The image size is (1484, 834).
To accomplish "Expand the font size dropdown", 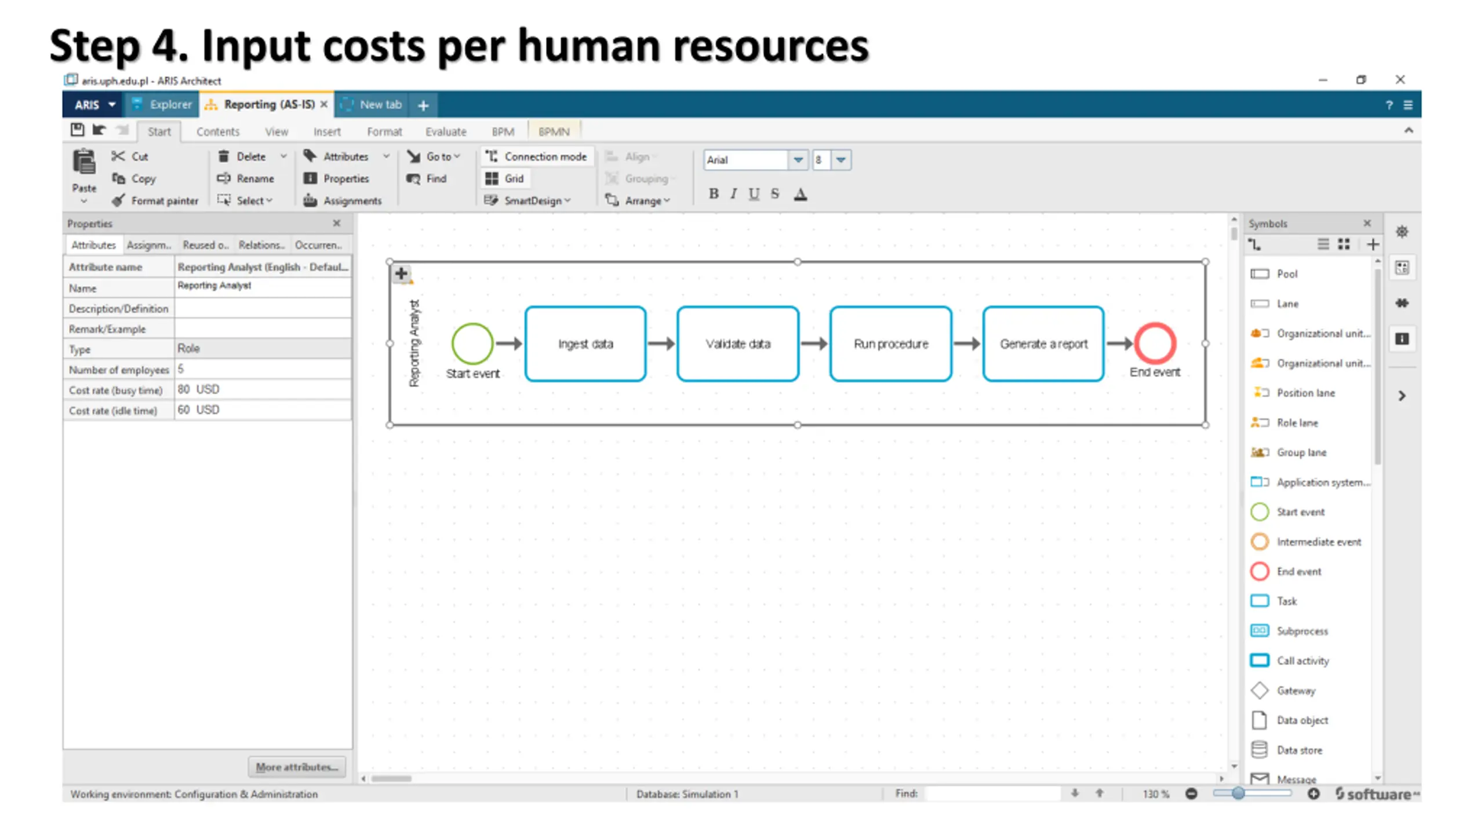I will [841, 160].
